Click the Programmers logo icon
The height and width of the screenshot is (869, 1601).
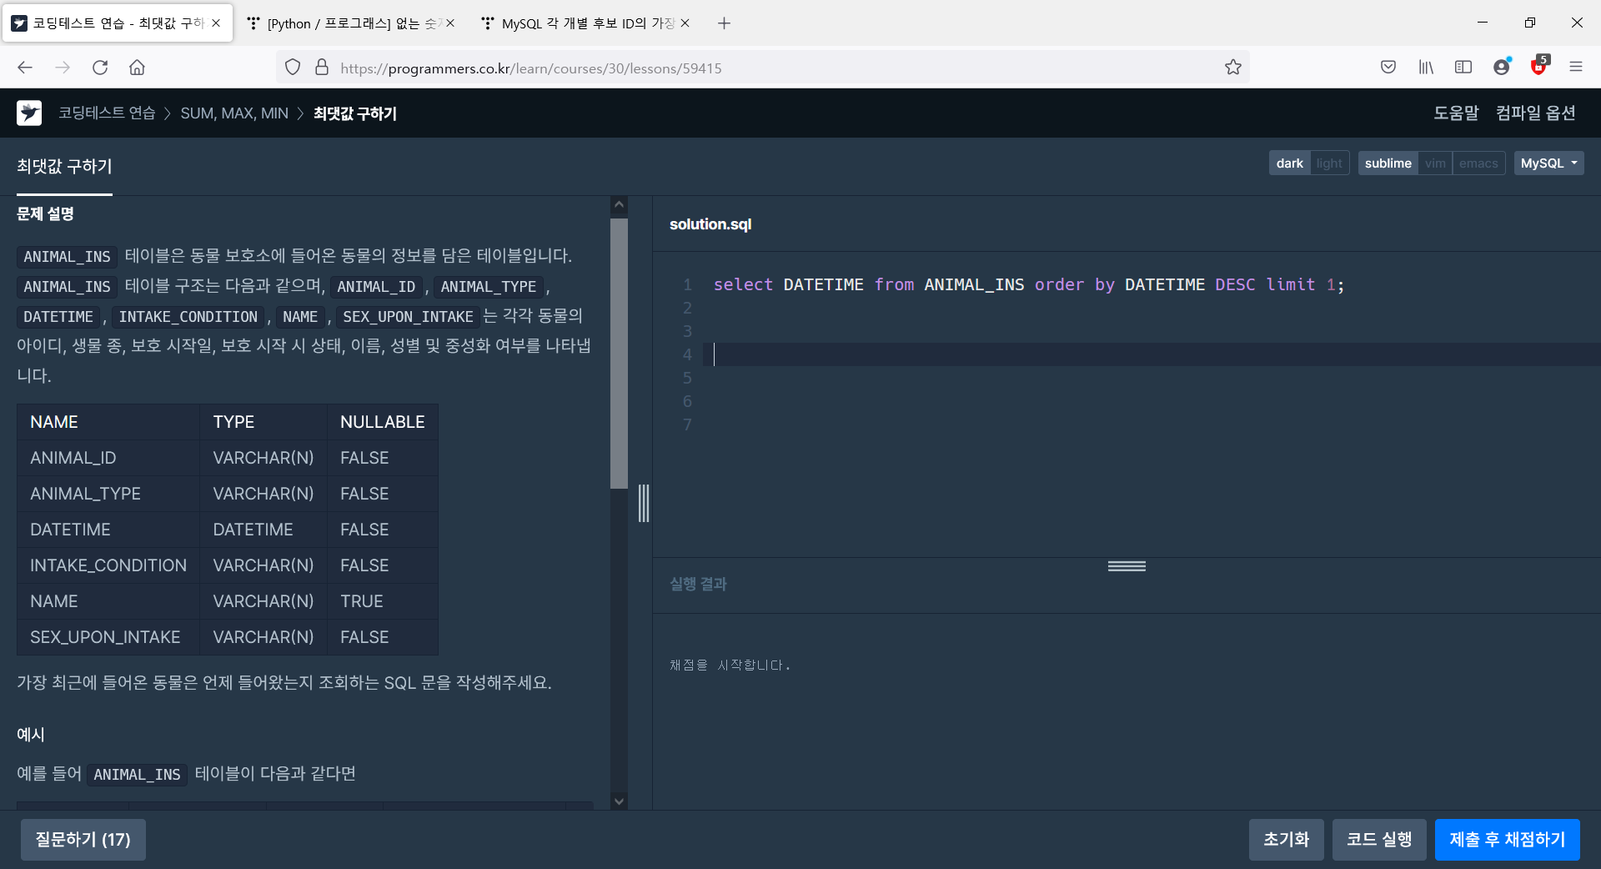tap(29, 113)
